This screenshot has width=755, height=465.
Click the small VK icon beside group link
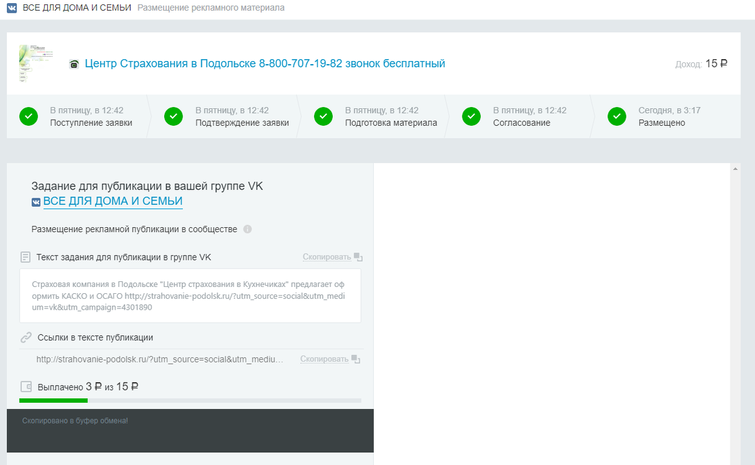pyautogui.click(x=36, y=202)
